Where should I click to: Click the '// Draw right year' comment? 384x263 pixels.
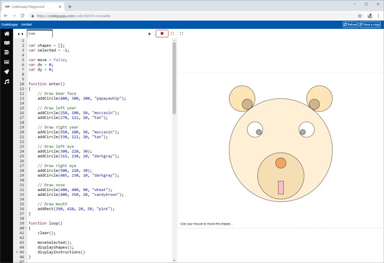point(58,127)
